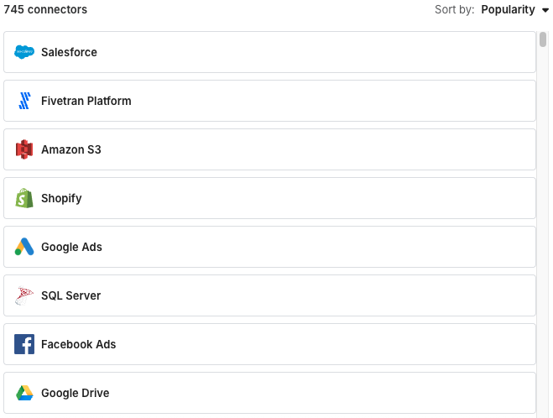Click the Facebook Ads logo icon
553x418 pixels.
(24, 344)
